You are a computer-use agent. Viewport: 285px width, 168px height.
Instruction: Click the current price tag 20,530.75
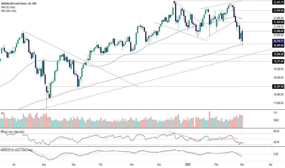coord(279,41)
